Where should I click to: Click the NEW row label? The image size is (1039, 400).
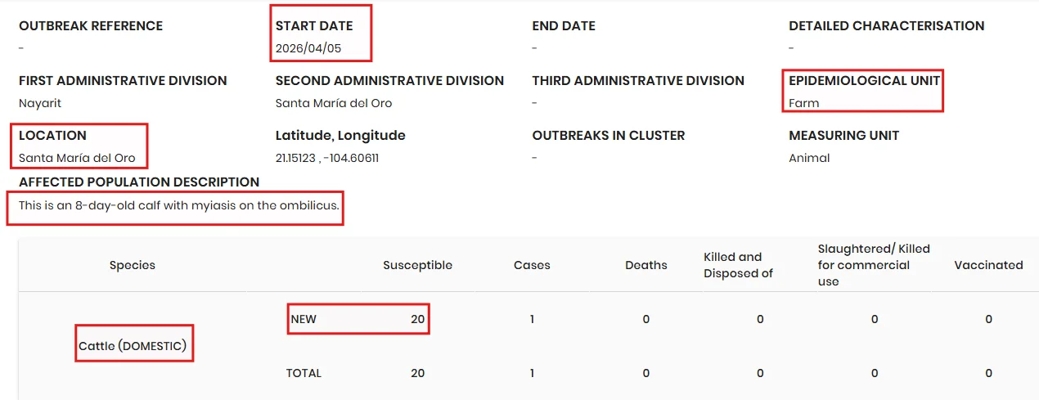(x=304, y=319)
